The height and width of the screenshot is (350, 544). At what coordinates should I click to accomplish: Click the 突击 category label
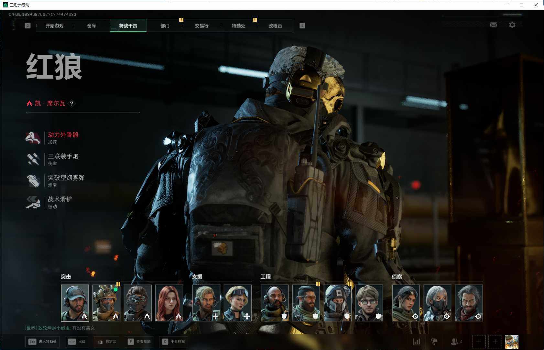tap(66, 277)
